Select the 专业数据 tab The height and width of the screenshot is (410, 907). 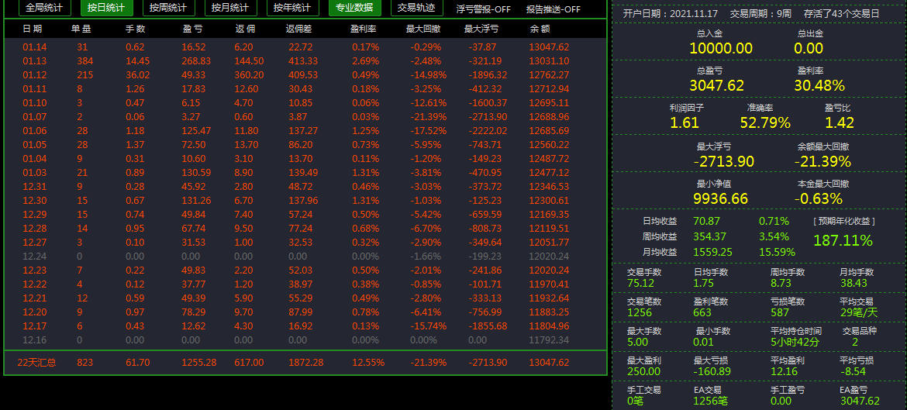[x=354, y=8]
